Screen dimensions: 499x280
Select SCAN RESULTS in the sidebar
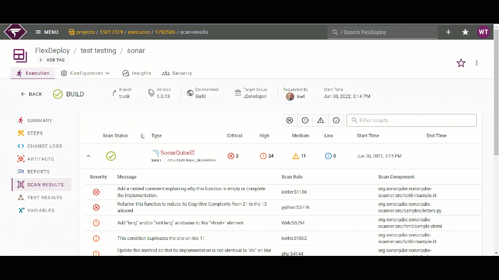(42, 185)
